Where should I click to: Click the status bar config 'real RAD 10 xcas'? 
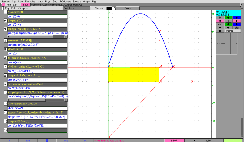coord(129,141)
